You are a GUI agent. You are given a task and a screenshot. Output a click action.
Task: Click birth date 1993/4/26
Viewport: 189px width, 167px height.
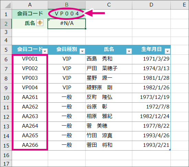[156, 136]
